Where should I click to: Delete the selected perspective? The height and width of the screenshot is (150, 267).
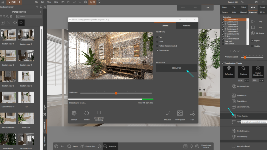[9, 22]
